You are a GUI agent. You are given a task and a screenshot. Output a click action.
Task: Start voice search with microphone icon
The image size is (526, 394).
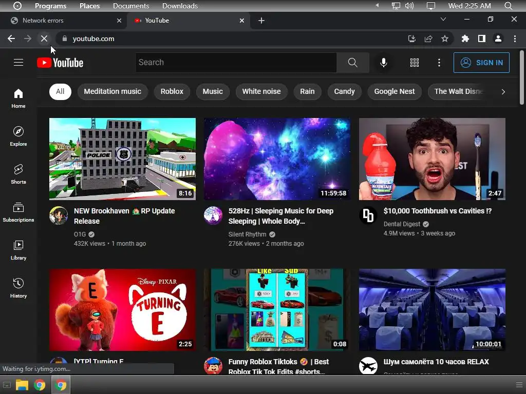click(383, 63)
